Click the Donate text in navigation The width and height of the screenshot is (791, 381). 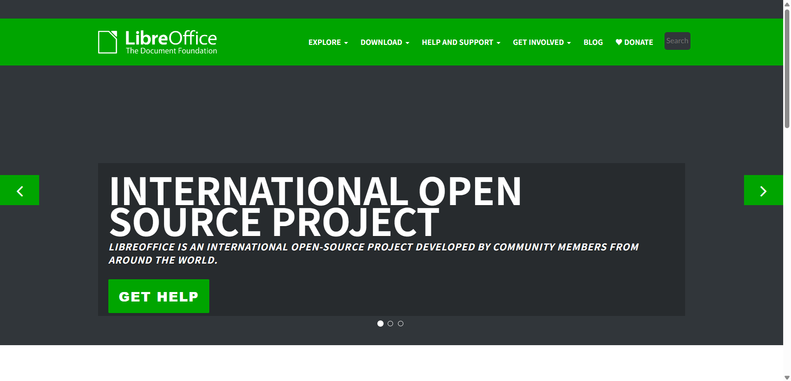(639, 42)
